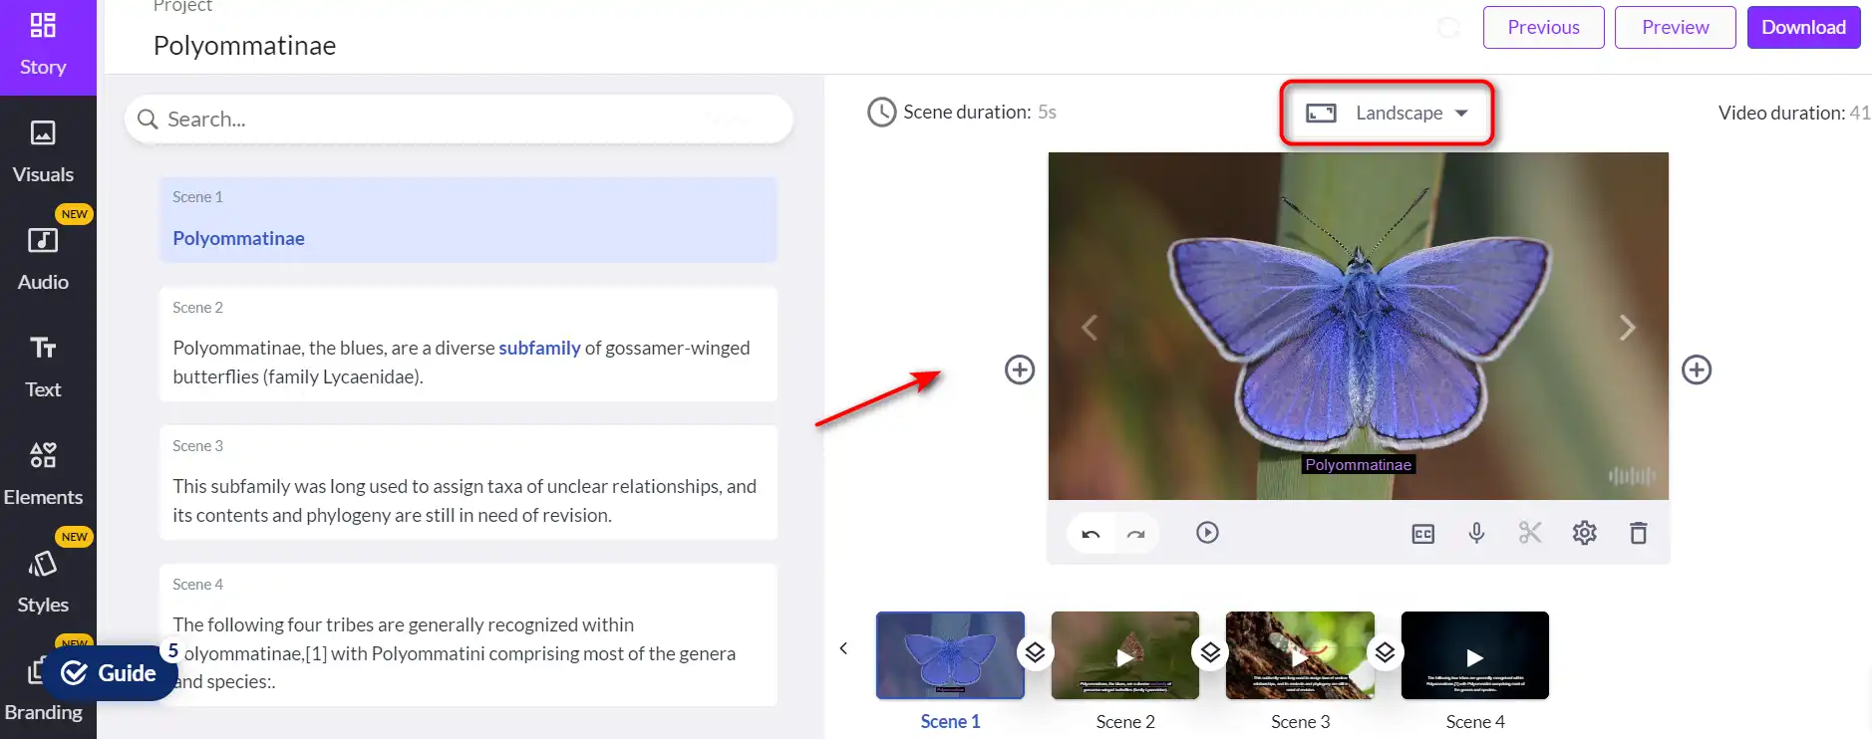Open scene settings gear icon
The width and height of the screenshot is (1872, 739).
coord(1584,533)
